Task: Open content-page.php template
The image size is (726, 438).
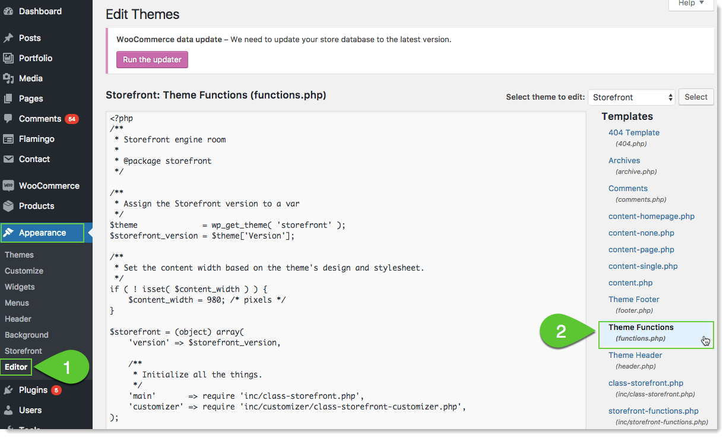Action: [x=641, y=249]
